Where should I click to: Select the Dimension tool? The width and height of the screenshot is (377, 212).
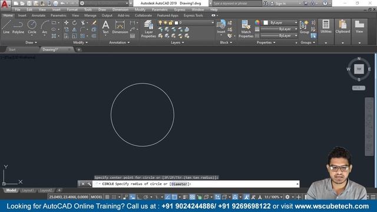pos(120,27)
